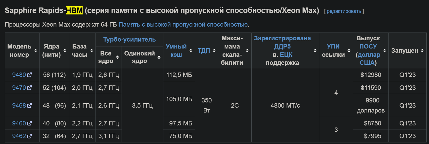Sort table by Модель номер column arrows

tap(36, 51)
